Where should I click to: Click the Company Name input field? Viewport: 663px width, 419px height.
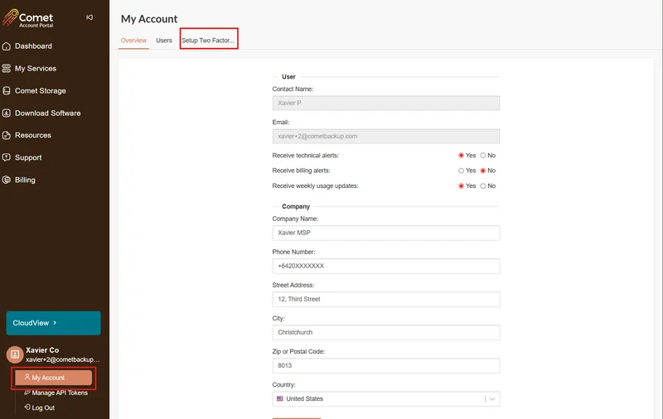click(385, 234)
